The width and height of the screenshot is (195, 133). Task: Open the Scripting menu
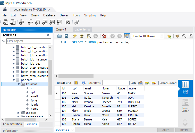90,15
